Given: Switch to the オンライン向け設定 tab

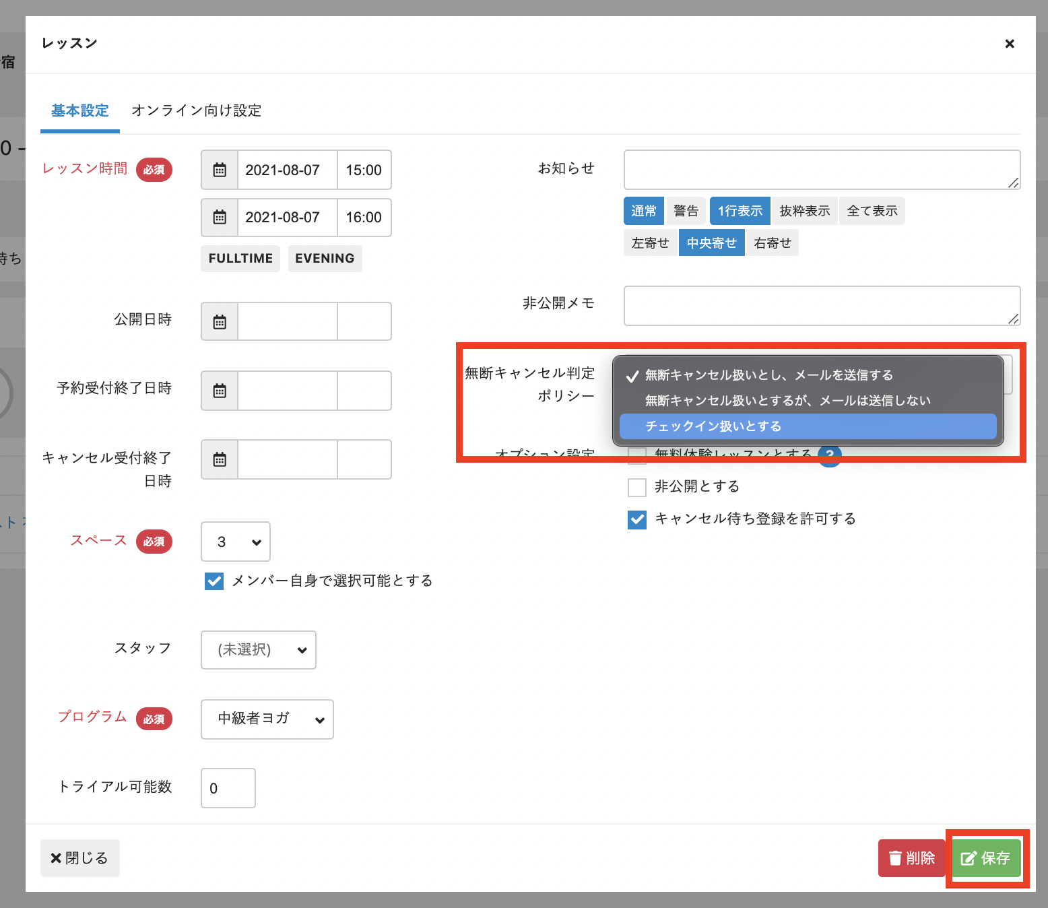Looking at the screenshot, I should tap(196, 110).
